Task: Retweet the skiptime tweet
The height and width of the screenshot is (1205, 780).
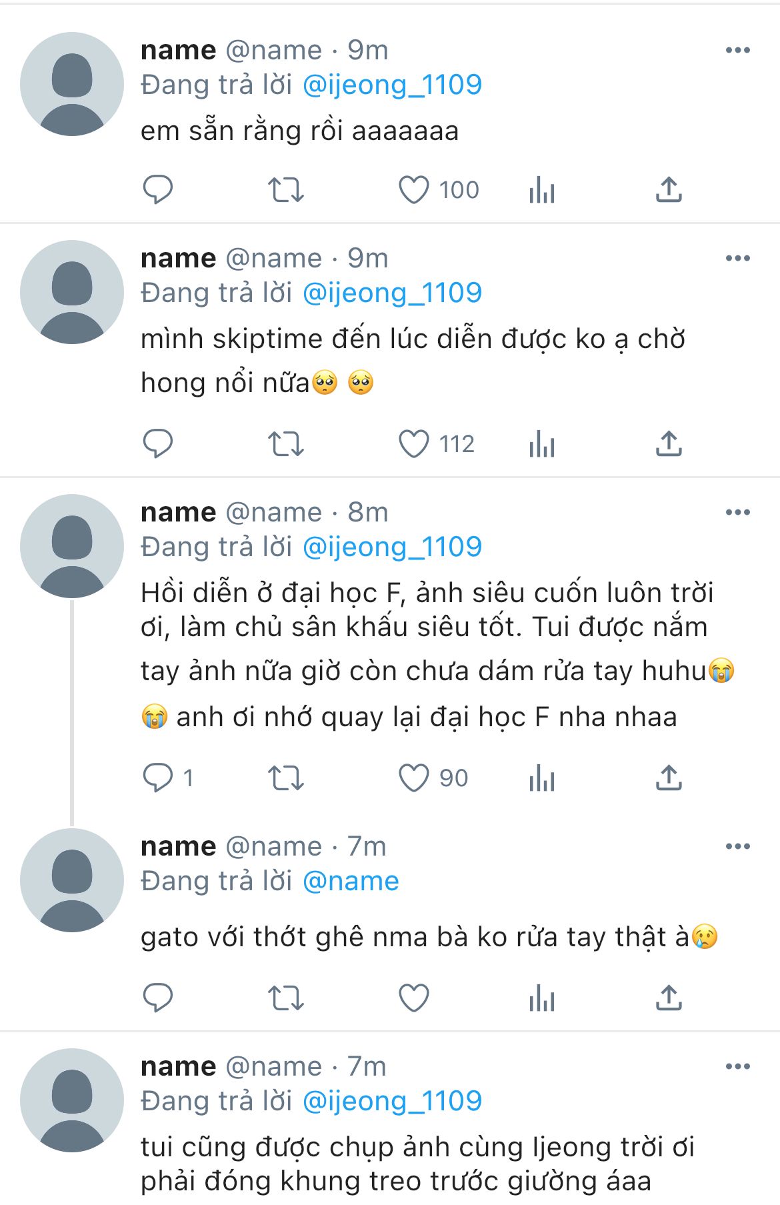Action: tap(286, 444)
